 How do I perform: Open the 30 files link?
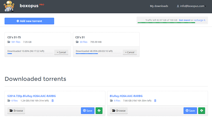pos(84,42)
